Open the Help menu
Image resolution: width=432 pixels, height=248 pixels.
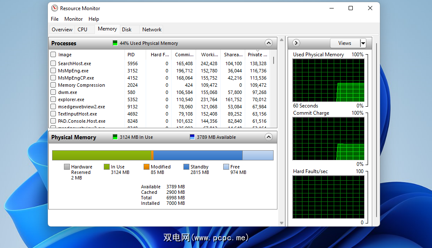pyautogui.click(x=94, y=19)
